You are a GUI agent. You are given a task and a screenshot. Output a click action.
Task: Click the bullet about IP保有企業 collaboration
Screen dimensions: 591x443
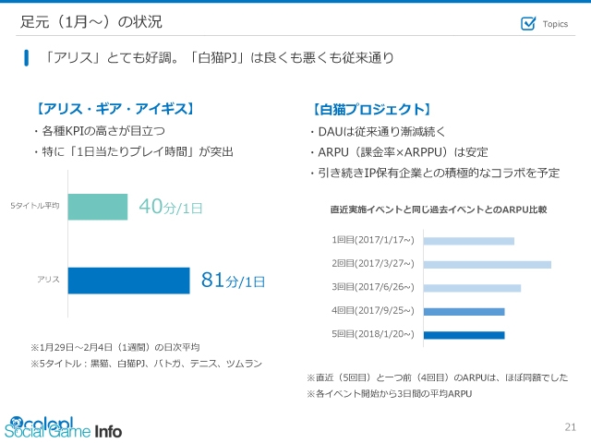435,173
